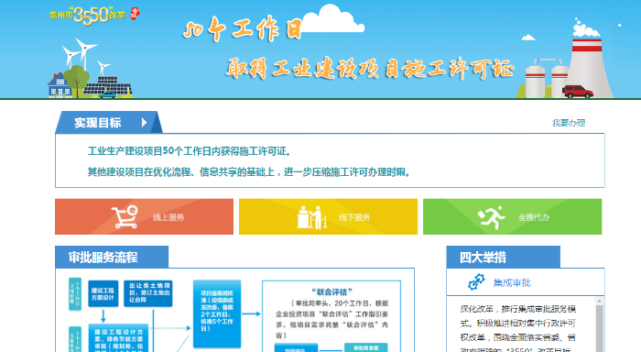
Task: Open the 我要办理 link
Action: (x=569, y=123)
